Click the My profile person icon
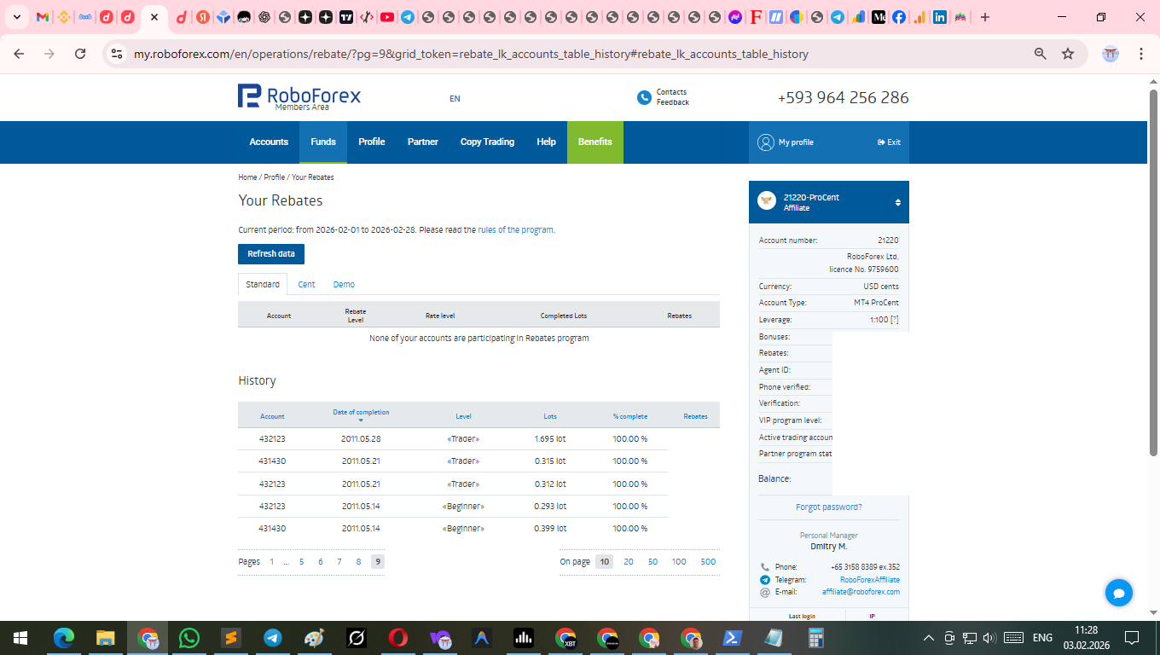This screenshot has width=1160, height=655. click(765, 142)
